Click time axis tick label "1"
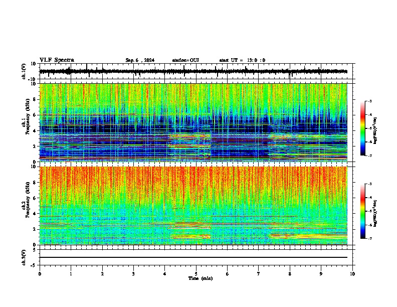 [x=71, y=274]
